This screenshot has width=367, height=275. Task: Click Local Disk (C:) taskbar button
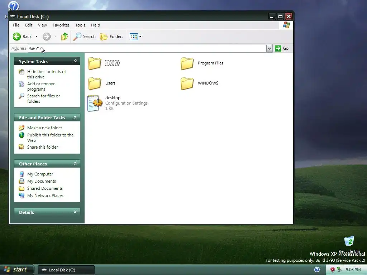(x=66, y=270)
